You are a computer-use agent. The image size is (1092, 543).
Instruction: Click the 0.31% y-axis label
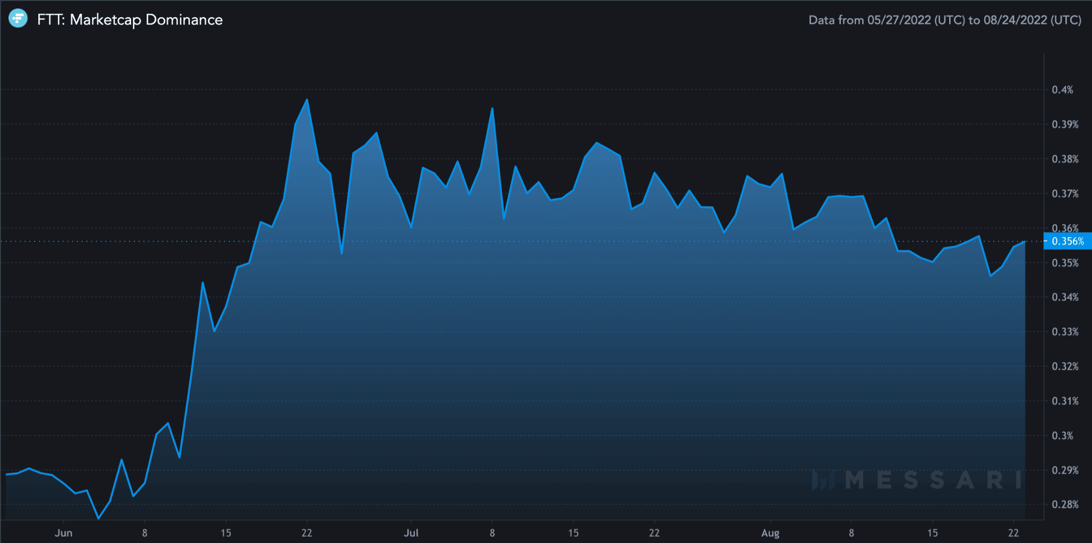click(1065, 401)
